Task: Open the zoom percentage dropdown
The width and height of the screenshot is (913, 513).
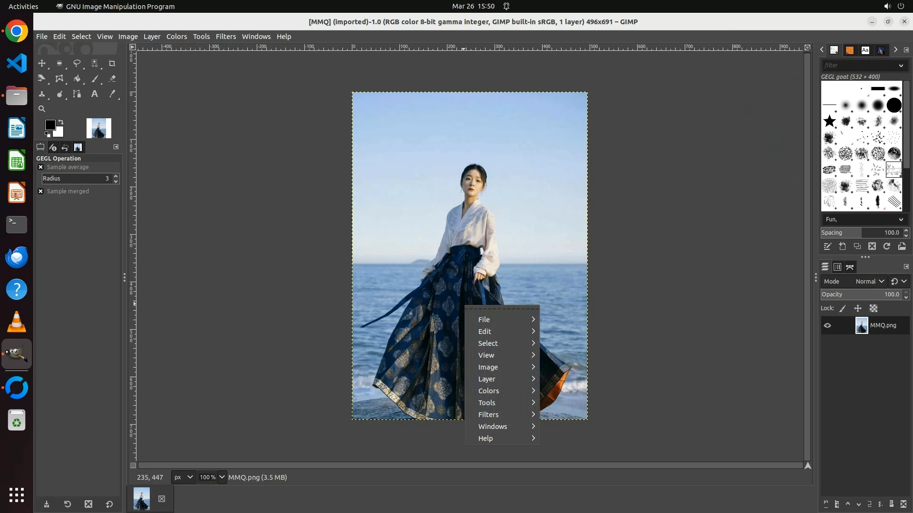Action: point(222,477)
